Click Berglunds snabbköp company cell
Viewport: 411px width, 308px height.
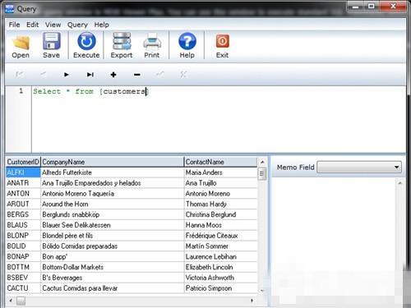pos(113,214)
